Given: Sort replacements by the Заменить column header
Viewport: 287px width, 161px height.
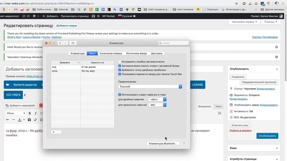Looking at the screenshot, I should (66, 63).
